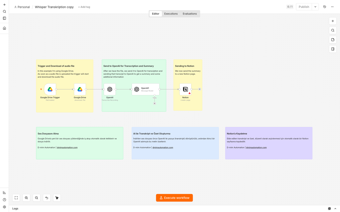
Task: Pop out logs panel icon
Action: [x=329, y=209]
